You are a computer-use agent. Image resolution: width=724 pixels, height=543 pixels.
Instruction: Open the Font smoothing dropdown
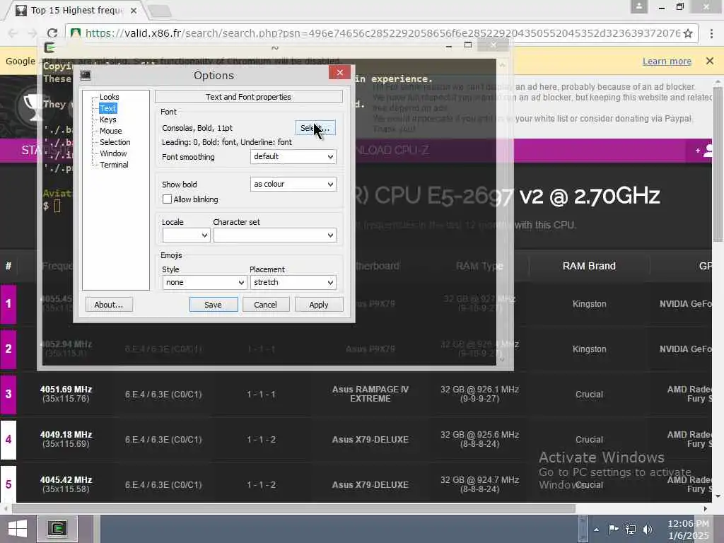293,156
